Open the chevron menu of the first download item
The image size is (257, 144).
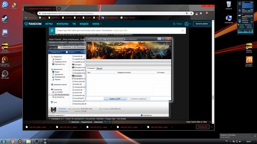51,127
